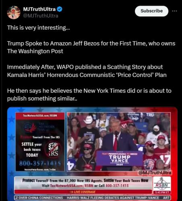
Task: Click the RSBN logo in the video
Action: [162, 184]
